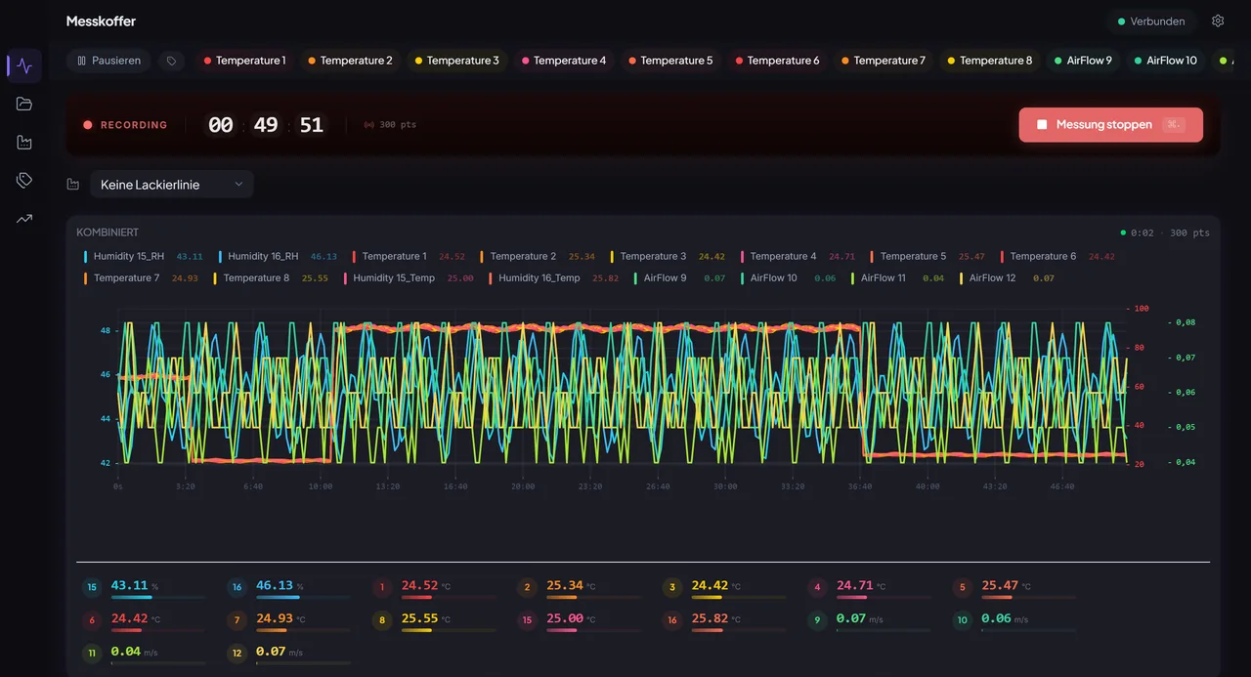This screenshot has width=1251, height=677.
Task: Click the round badge 1 beside 24.52 °C
Action: [383, 587]
